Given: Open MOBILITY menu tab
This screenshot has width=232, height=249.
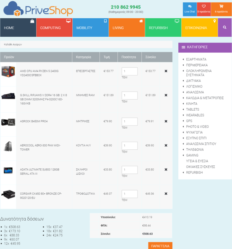Looking at the screenshot, I should pyautogui.click(x=91, y=27).
